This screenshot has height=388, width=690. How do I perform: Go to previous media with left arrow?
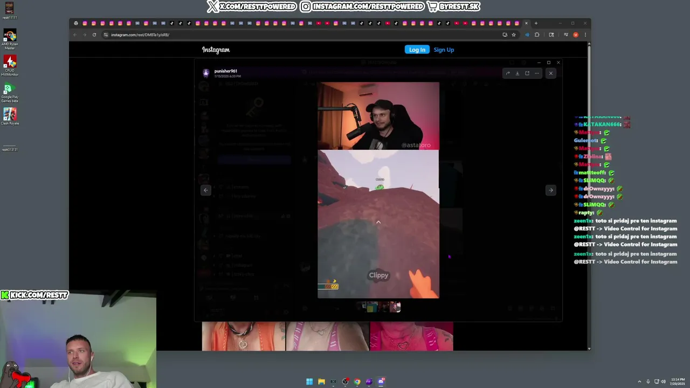tap(205, 190)
